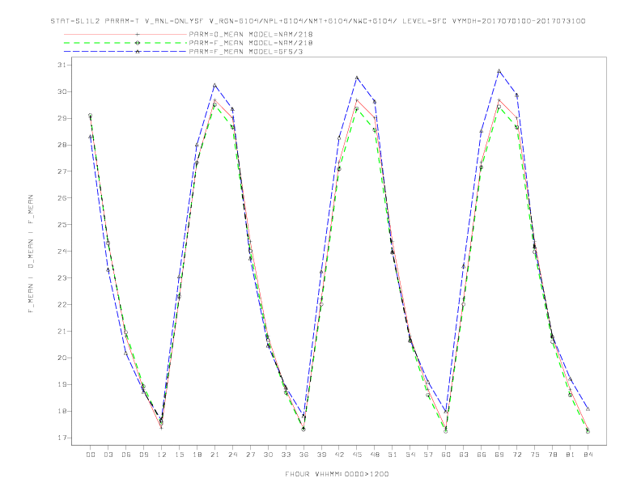Click x-axis forecast hour label 18
641x495 pixels.
coord(197,455)
